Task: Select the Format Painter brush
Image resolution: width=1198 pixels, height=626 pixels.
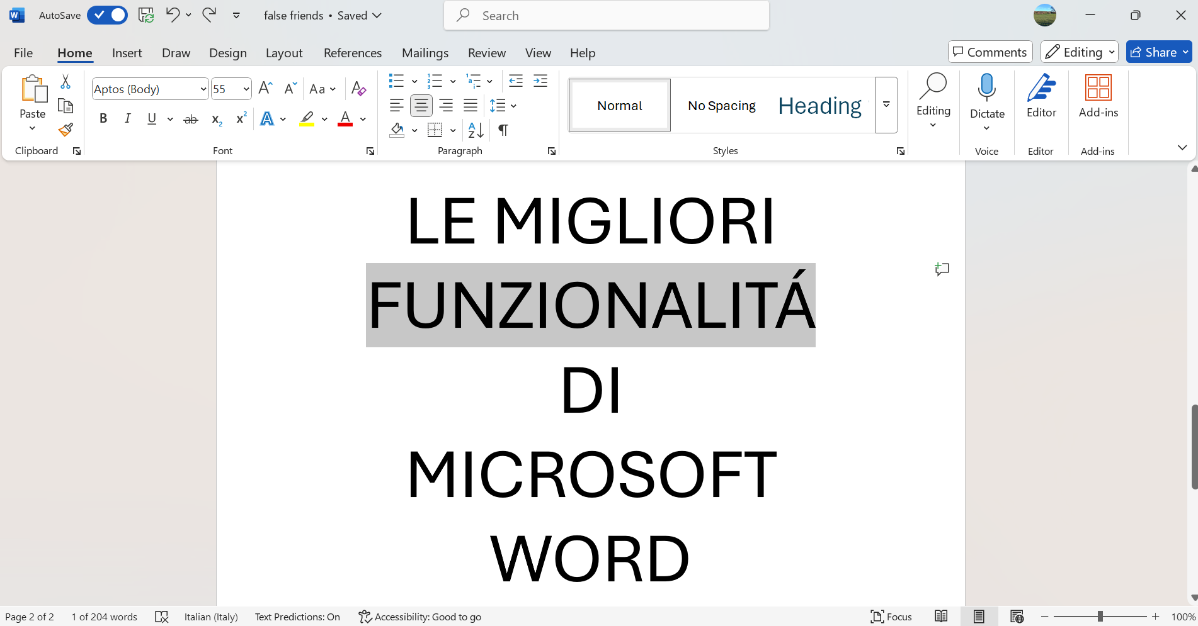Action: (66, 130)
